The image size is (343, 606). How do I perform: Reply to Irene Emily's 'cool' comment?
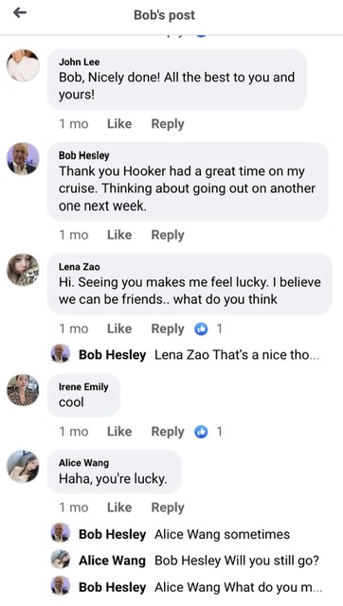pyautogui.click(x=168, y=432)
